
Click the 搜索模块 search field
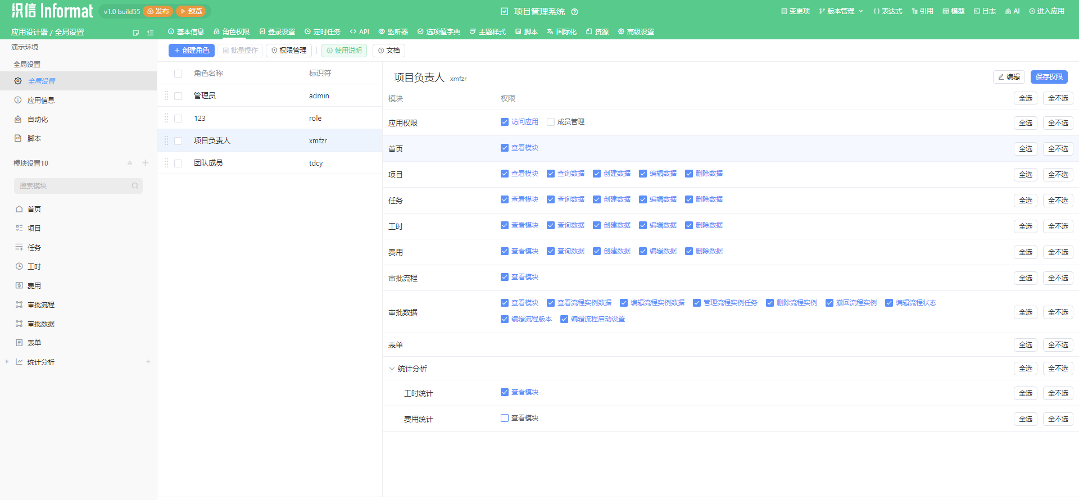pos(78,186)
